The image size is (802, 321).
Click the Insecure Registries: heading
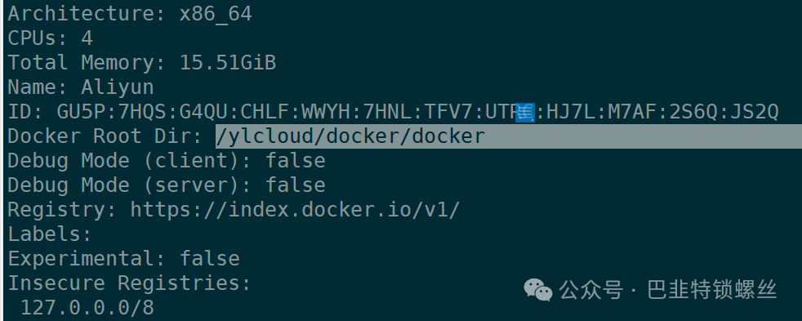pyautogui.click(x=129, y=283)
